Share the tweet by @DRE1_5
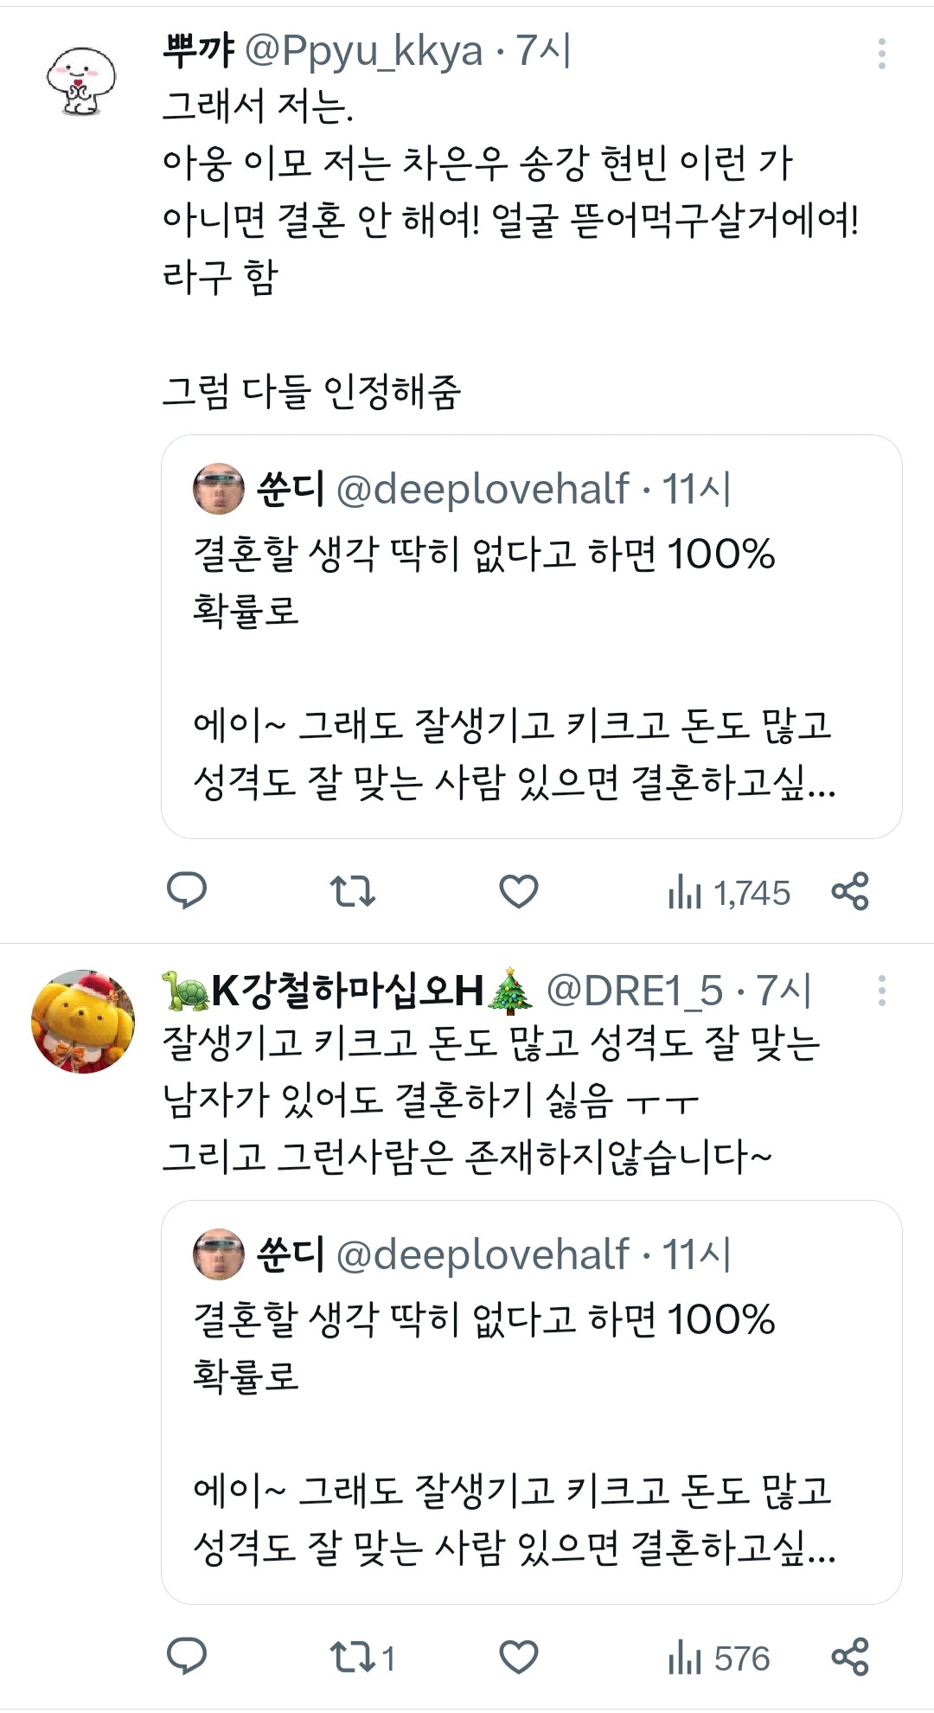The width and height of the screenshot is (934, 1713). coord(850,1657)
